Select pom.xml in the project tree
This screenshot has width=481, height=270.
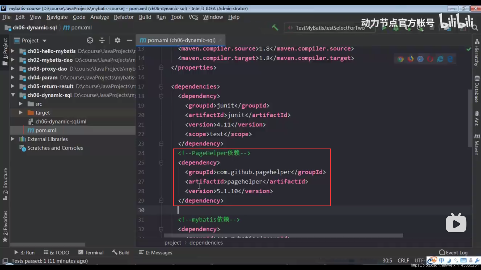coord(46,130)
